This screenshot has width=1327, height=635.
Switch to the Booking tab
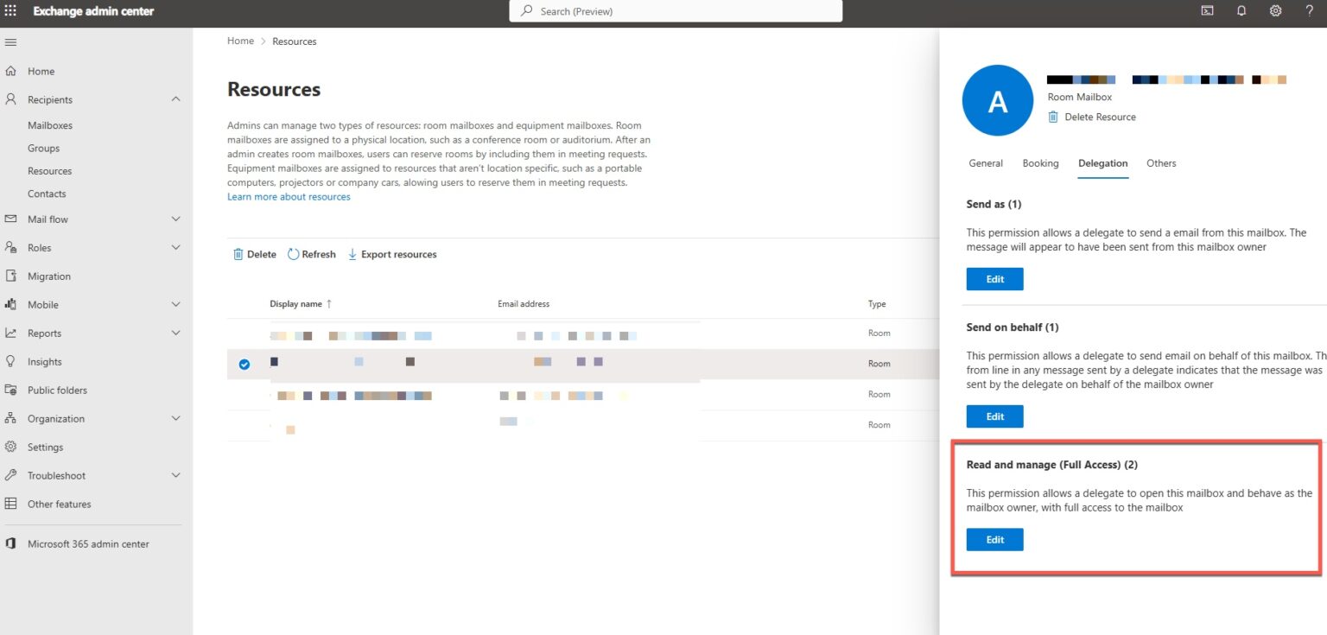pos(1040,163)
